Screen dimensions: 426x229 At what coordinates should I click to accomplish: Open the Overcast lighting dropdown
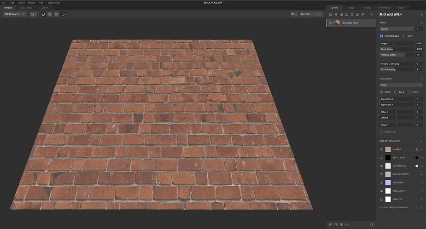(x=311, y=14)
